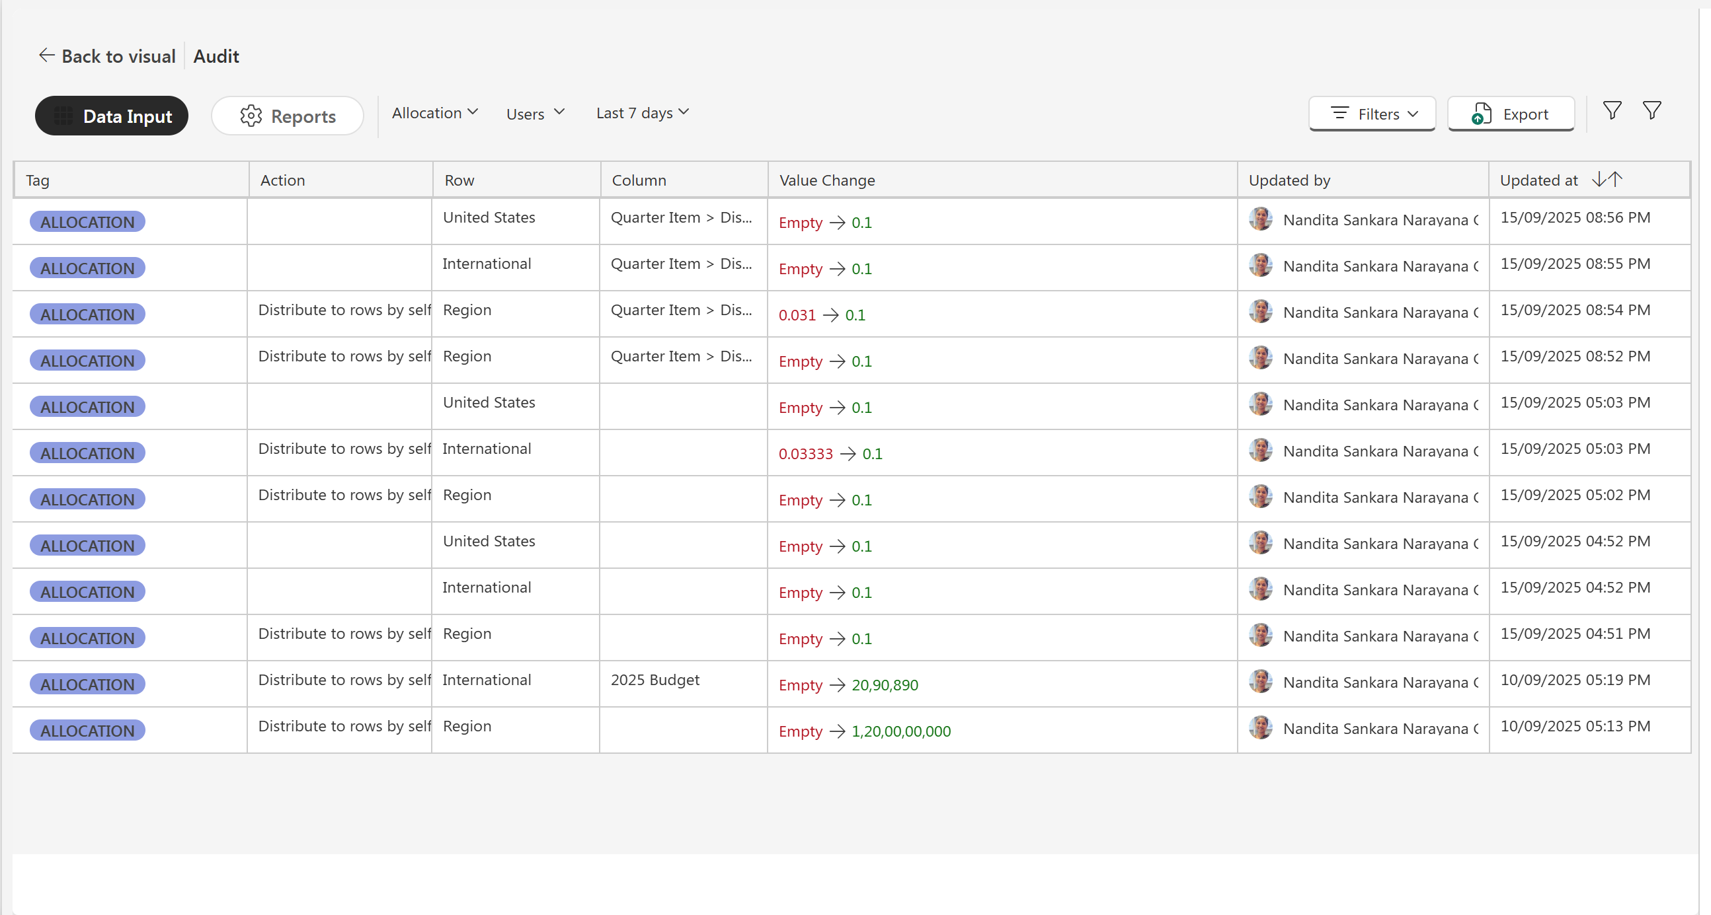
Task: Switch to the Data Input tab
Action: (x=112, y=116)
